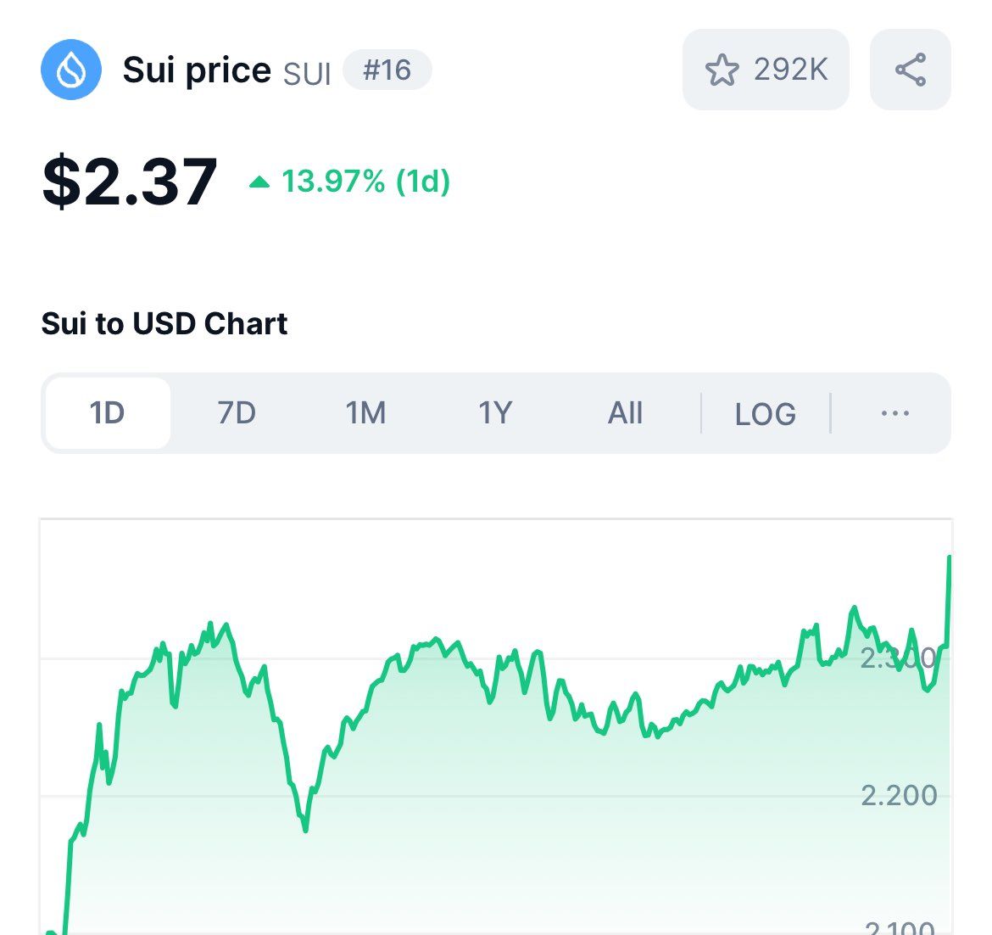Open the share icon button
992x935 pixels.
point(911,70)
